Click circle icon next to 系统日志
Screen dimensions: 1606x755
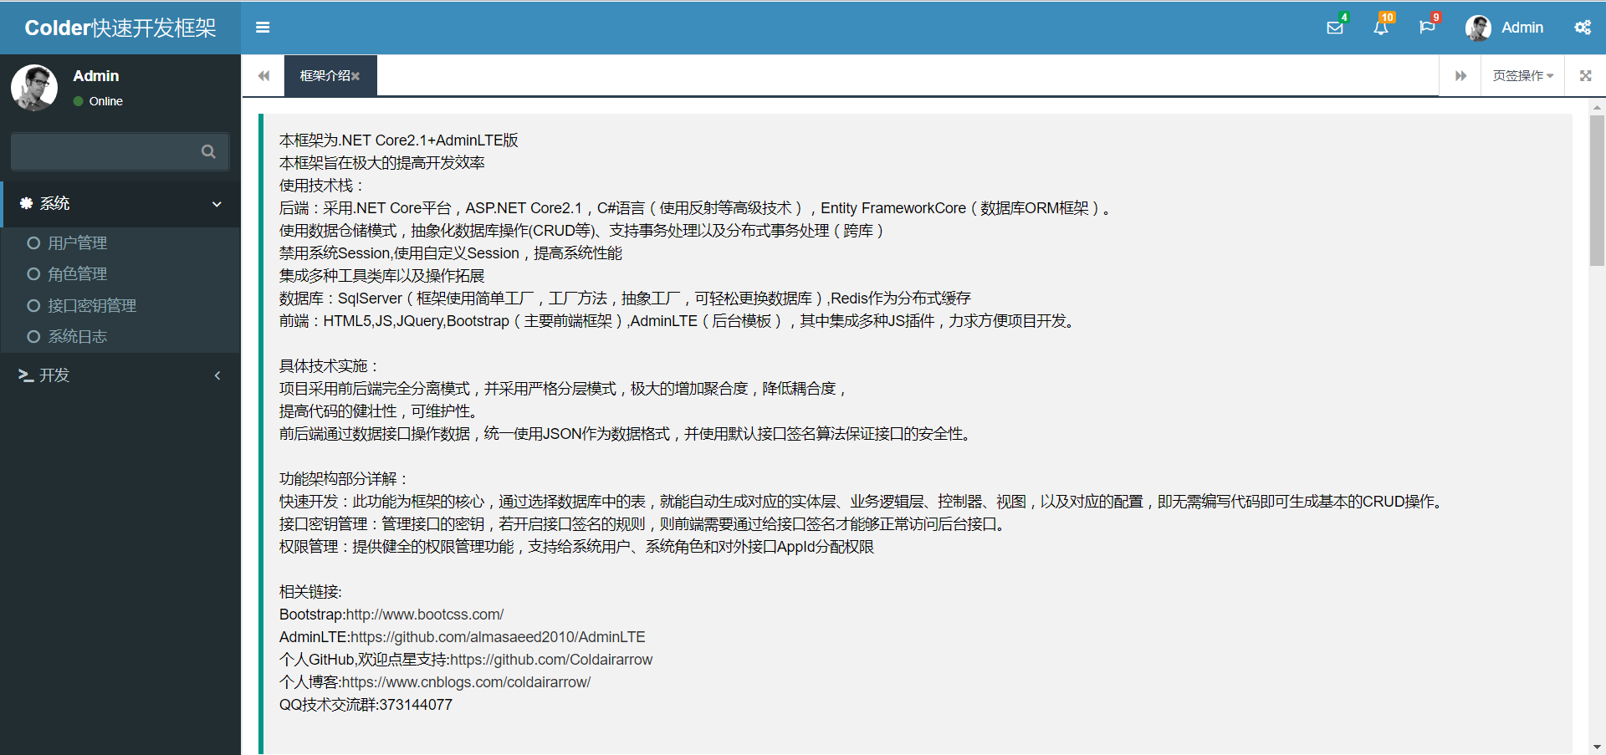tap(33, 337)
